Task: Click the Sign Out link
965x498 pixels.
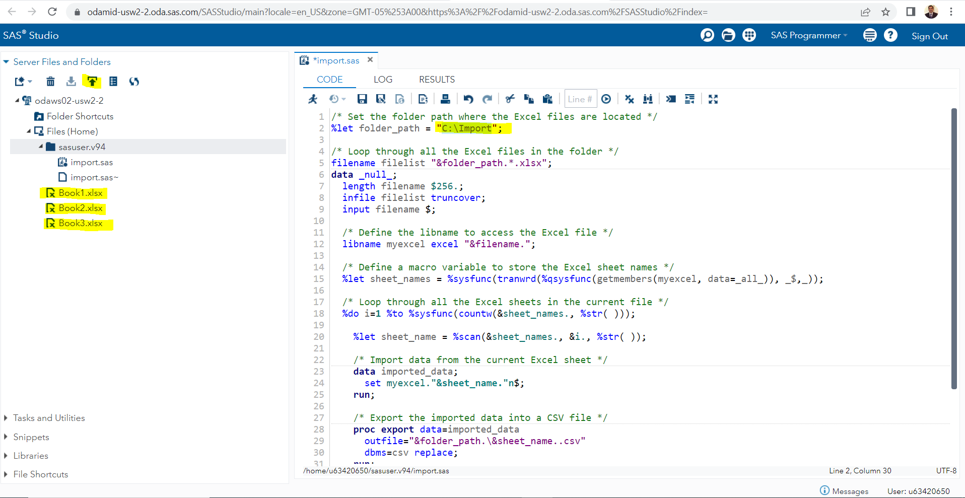Action: [929, 36]
